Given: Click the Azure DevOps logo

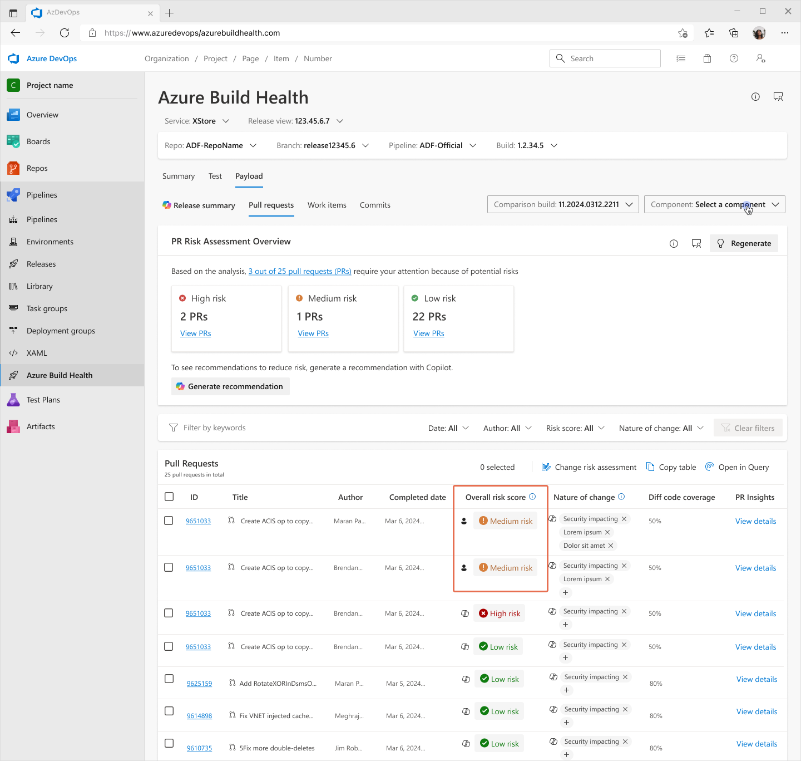Looking at the screenshot, I should click(14, 58).
